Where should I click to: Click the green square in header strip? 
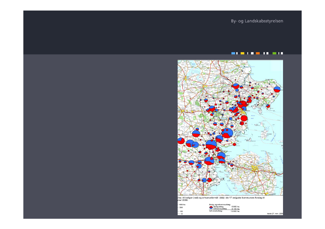click(x=274, y=53)
